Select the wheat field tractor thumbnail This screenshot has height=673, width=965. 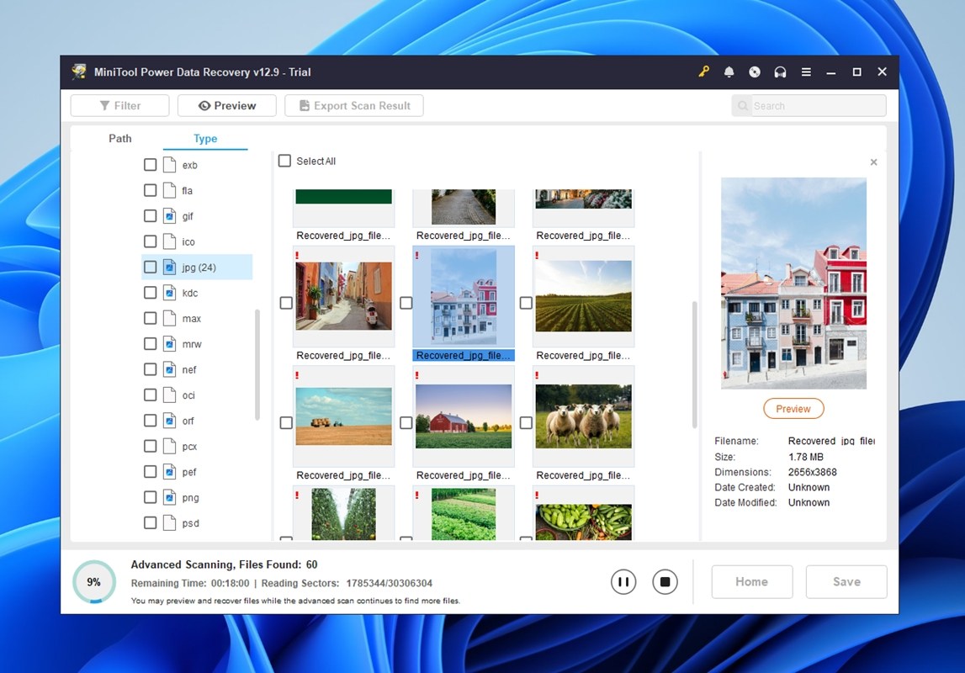[343, 416]
